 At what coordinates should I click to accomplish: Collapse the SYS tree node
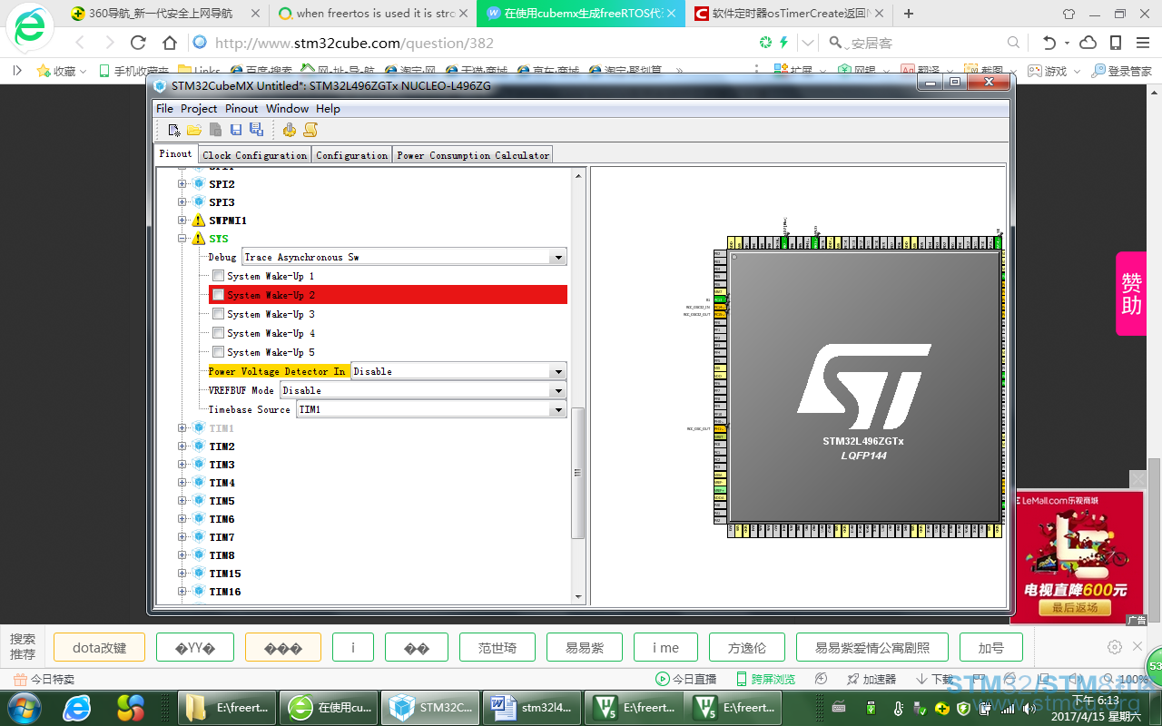point(182,239)
